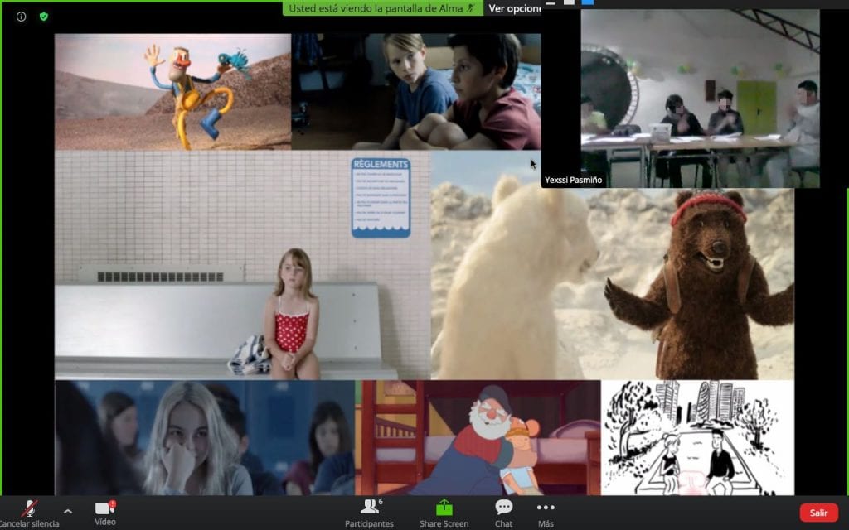The height and width of the screenshot is (530, 849).
Task: Select the girl in red swimsuit still
Action: tap(243, 265)
